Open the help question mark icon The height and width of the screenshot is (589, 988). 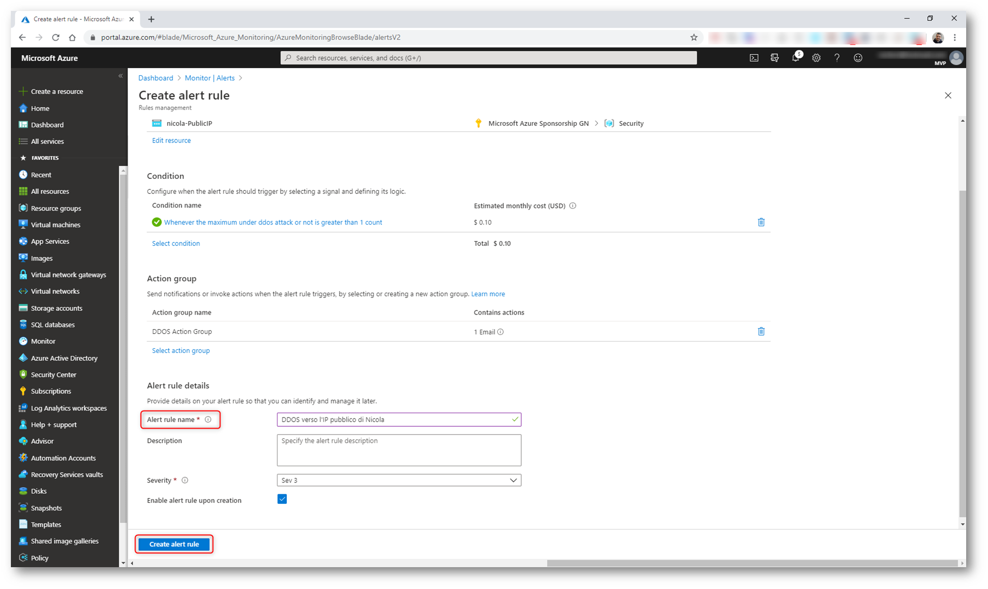(x=837, y=58)
